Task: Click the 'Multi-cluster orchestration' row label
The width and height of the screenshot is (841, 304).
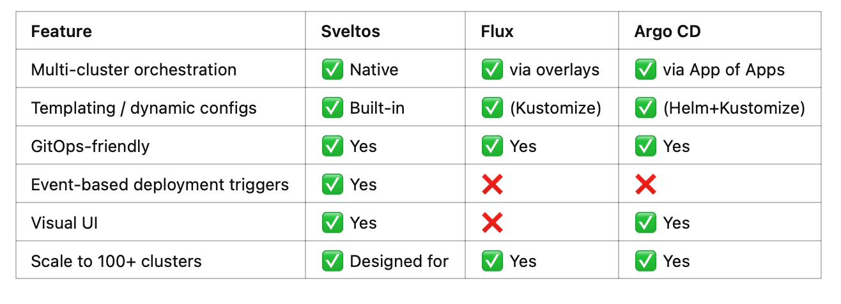Action: point(134,70)
